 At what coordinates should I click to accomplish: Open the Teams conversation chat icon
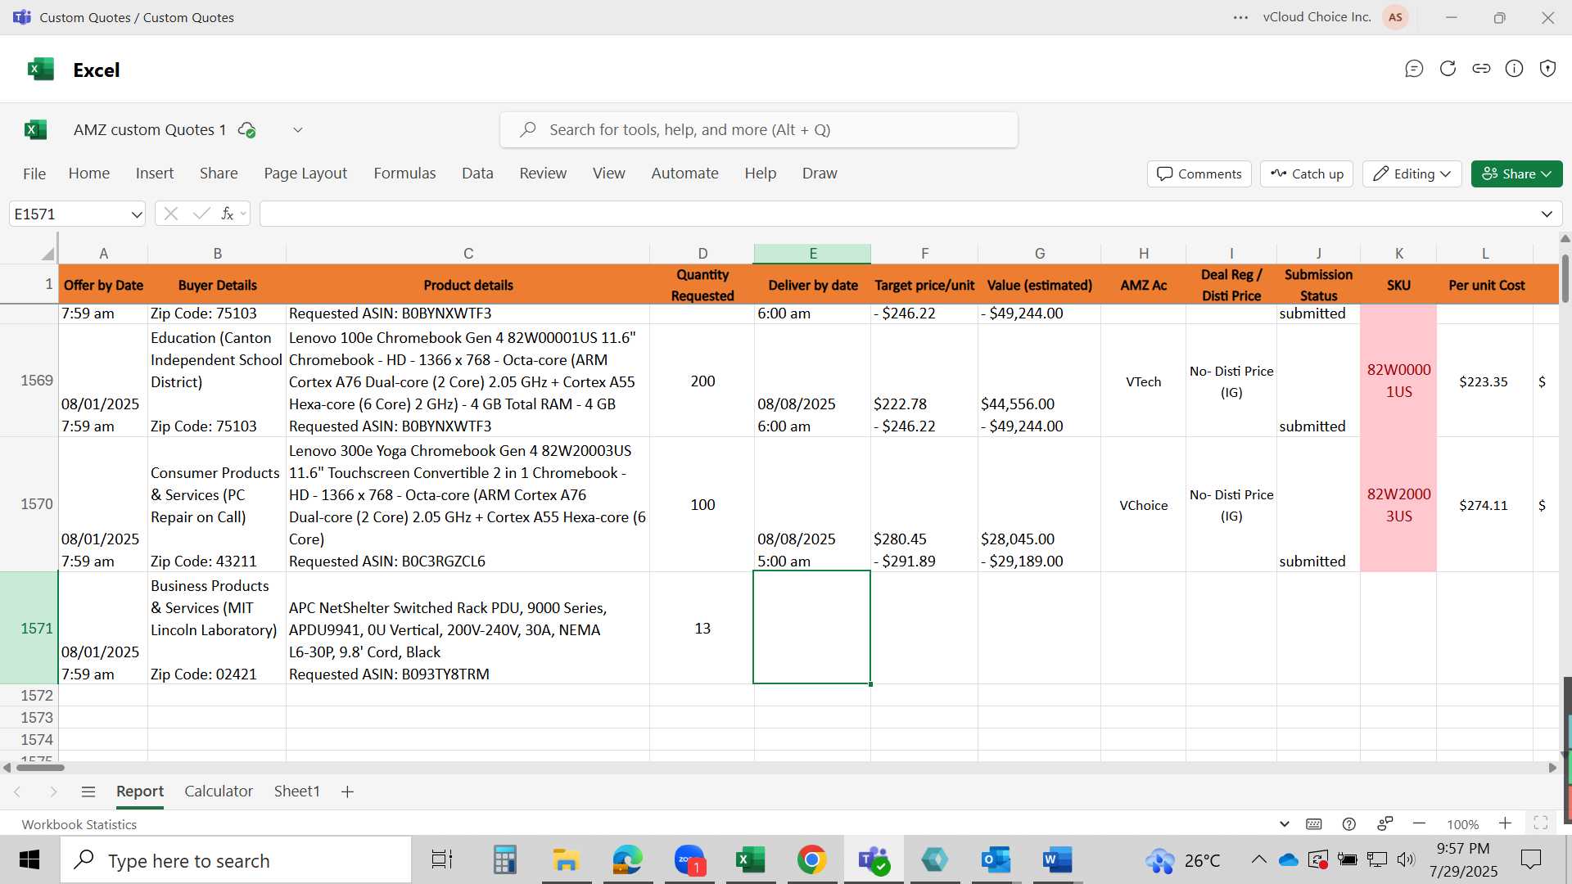pyautogui.click(x=1414, y=69)
